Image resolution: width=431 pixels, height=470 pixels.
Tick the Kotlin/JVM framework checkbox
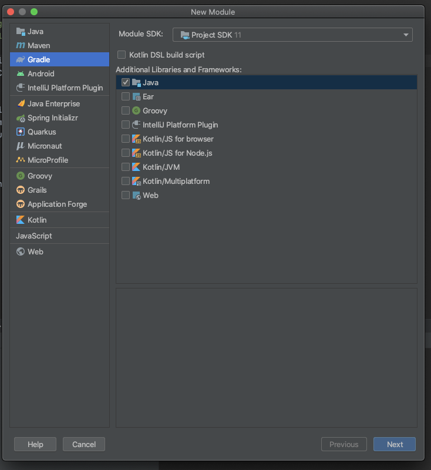coord(126,167)
